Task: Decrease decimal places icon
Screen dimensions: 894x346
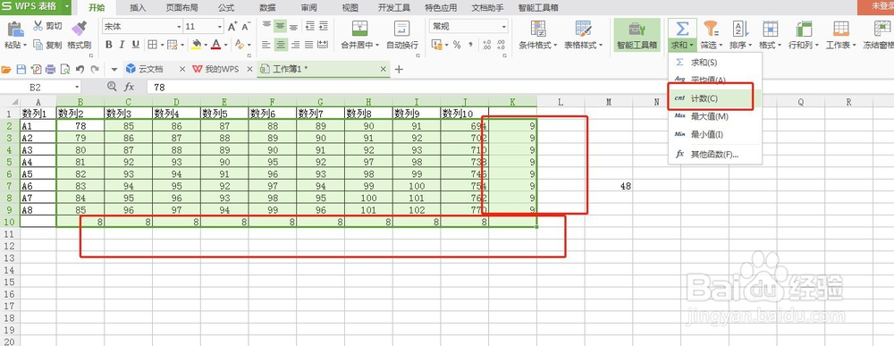Action: tap(502, 45)
